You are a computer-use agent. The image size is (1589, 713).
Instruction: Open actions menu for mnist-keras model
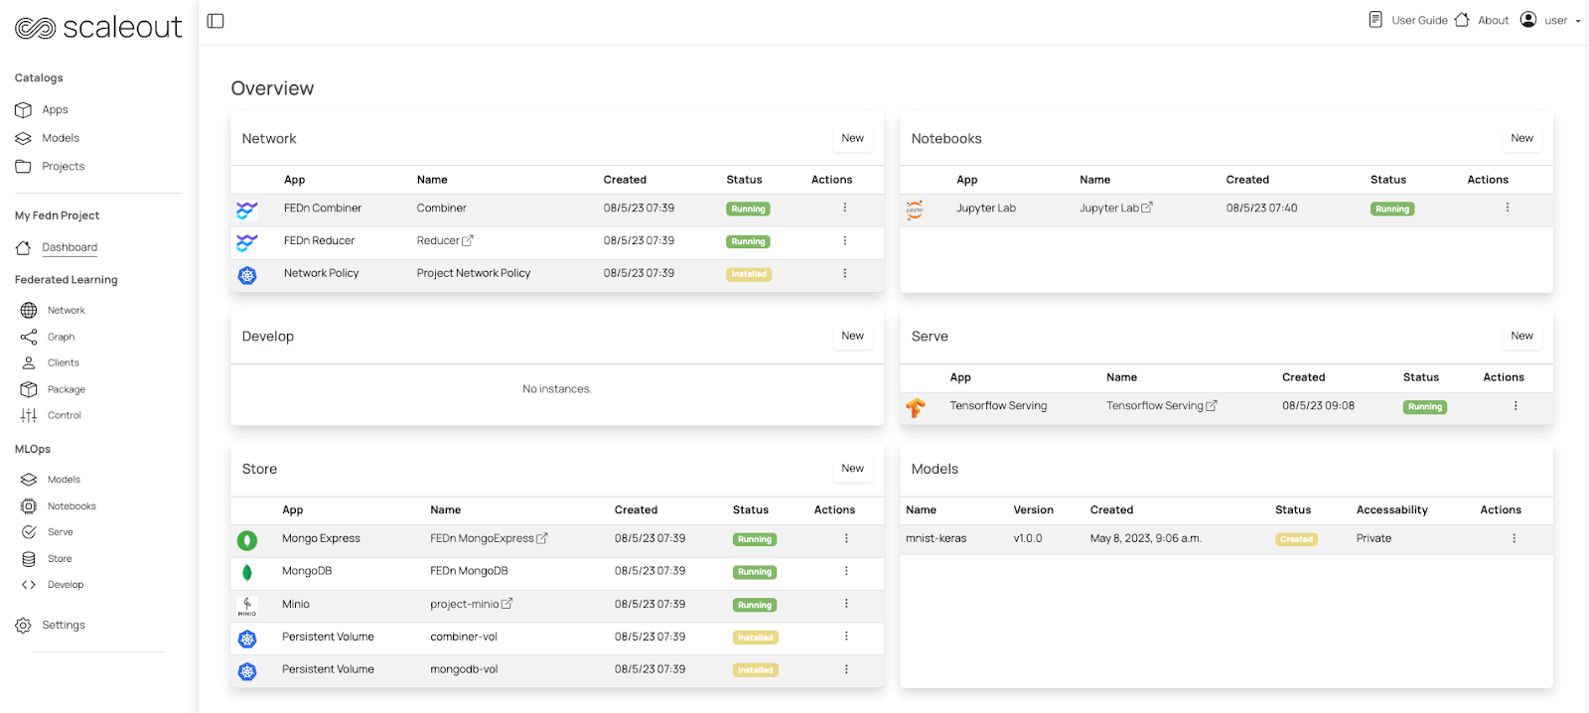1514,538
